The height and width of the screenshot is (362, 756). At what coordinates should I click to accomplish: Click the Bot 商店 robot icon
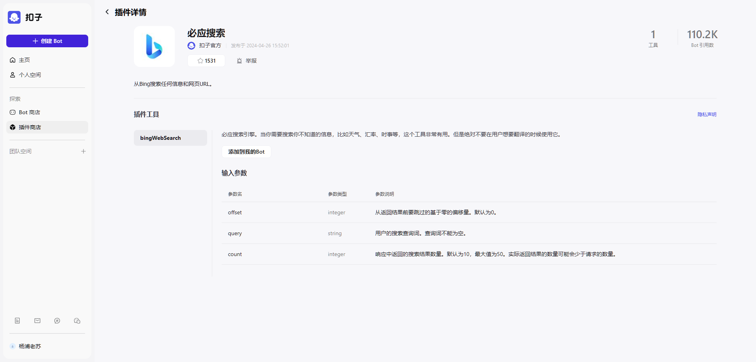coord(13,112)
